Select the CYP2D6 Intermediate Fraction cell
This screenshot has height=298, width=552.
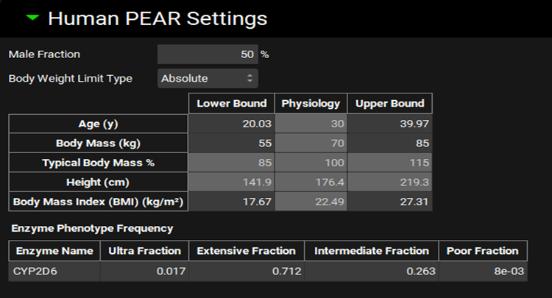click(371, 271)
